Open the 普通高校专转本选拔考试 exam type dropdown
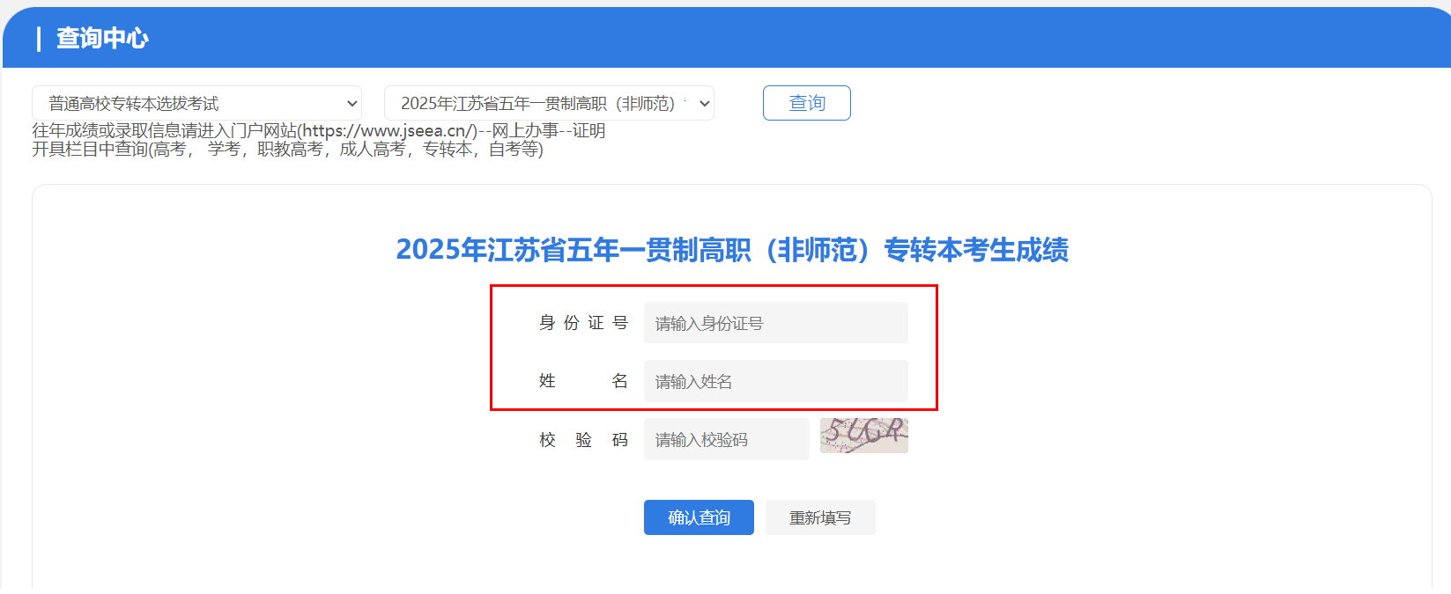The width and height of the screenshot is (1451, 594). pos(196,103)
